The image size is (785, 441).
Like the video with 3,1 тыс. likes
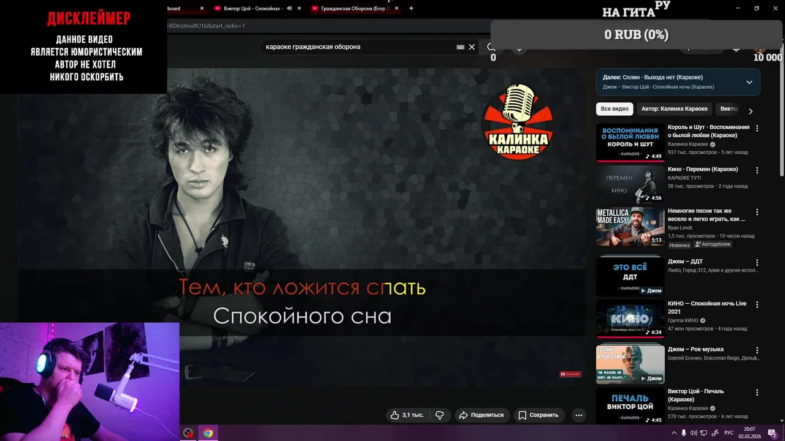coord(407,415)
